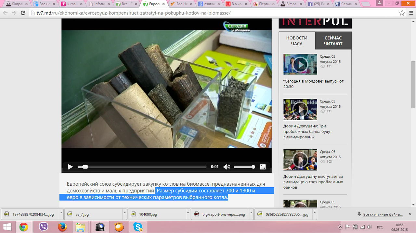Open a new browser tab
The image size is (416, 233).
(x=366, y=5)
